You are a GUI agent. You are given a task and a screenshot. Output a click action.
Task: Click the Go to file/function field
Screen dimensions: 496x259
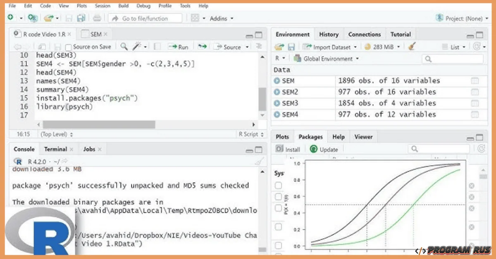tap(145, 18)
